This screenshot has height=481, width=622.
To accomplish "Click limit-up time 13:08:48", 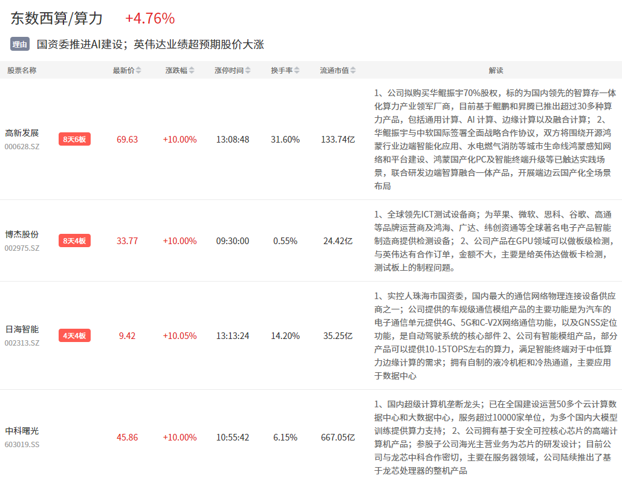I will tap(233, 140).
